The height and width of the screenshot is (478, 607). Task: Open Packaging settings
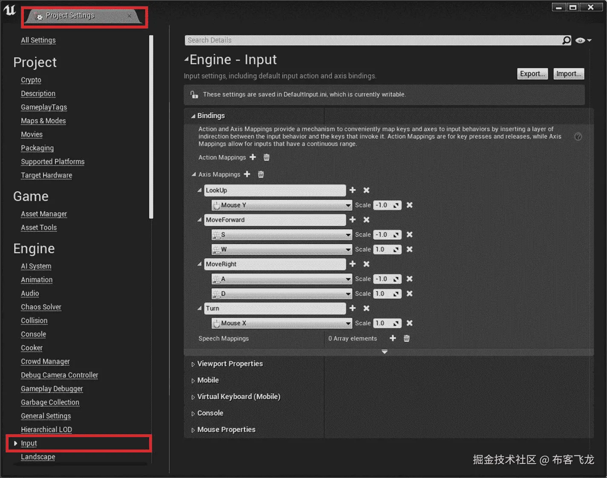tap(37, 148)
